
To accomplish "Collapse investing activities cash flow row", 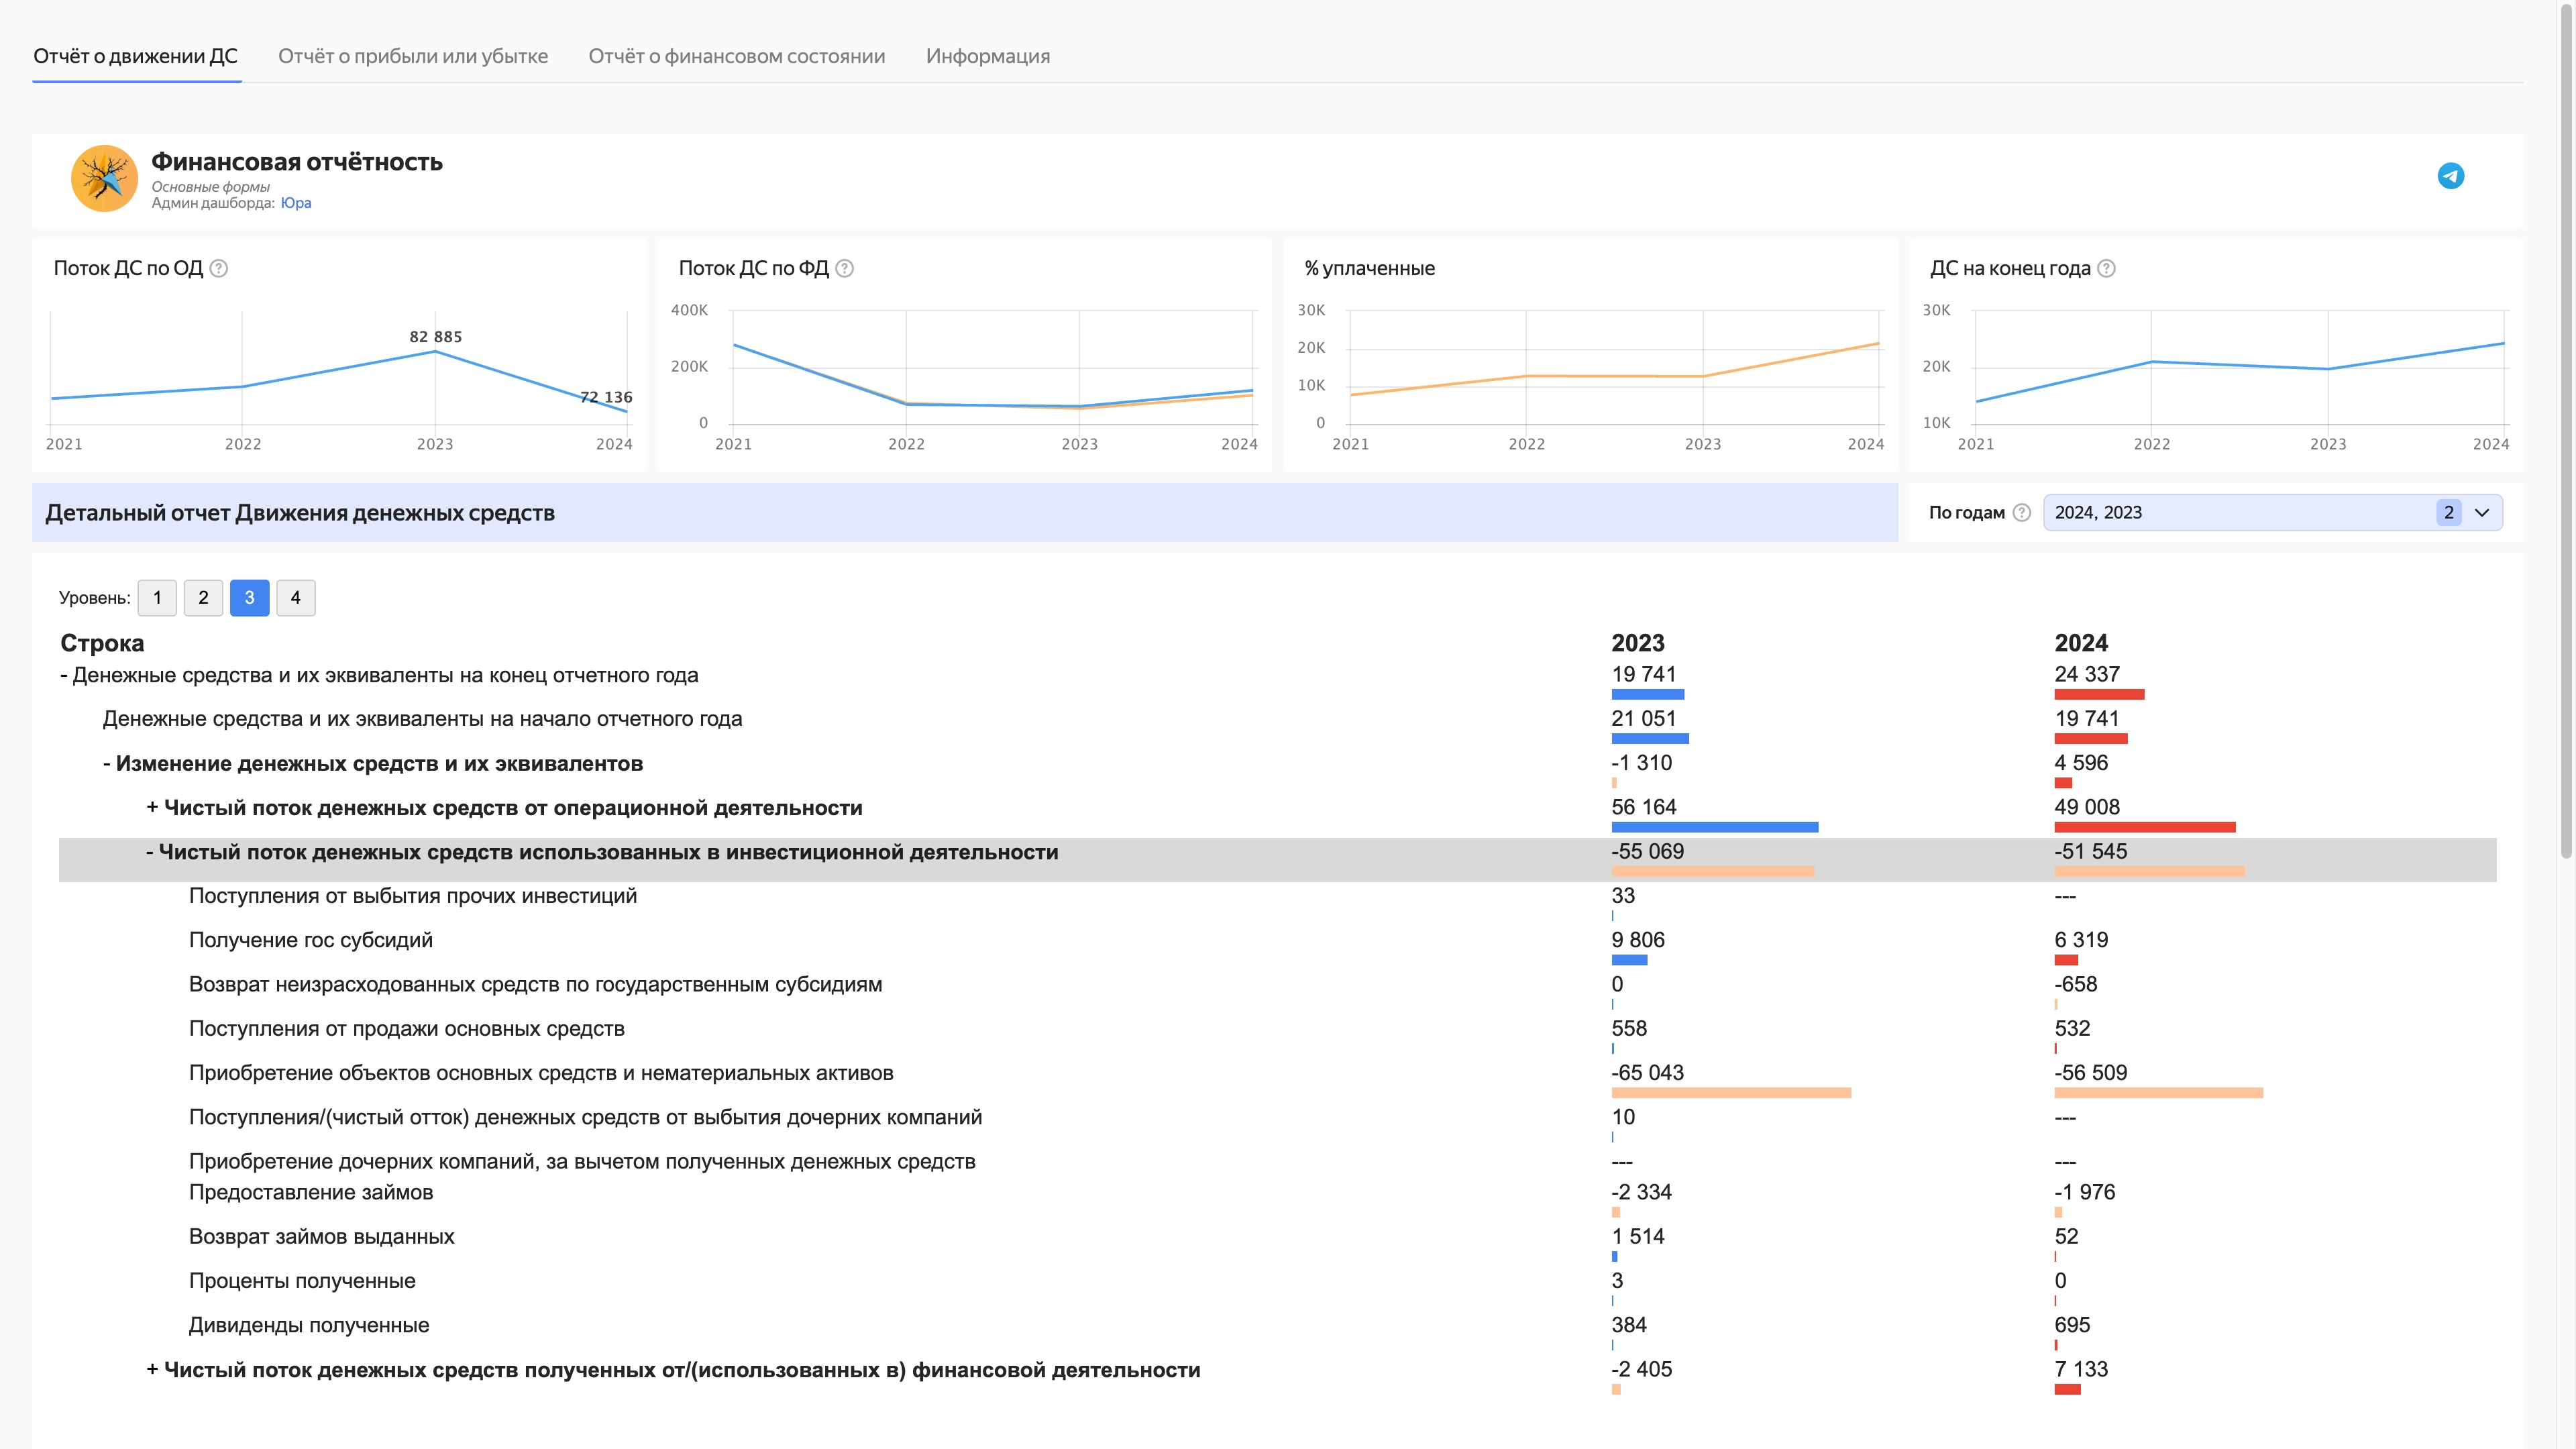I will [150, 852].
